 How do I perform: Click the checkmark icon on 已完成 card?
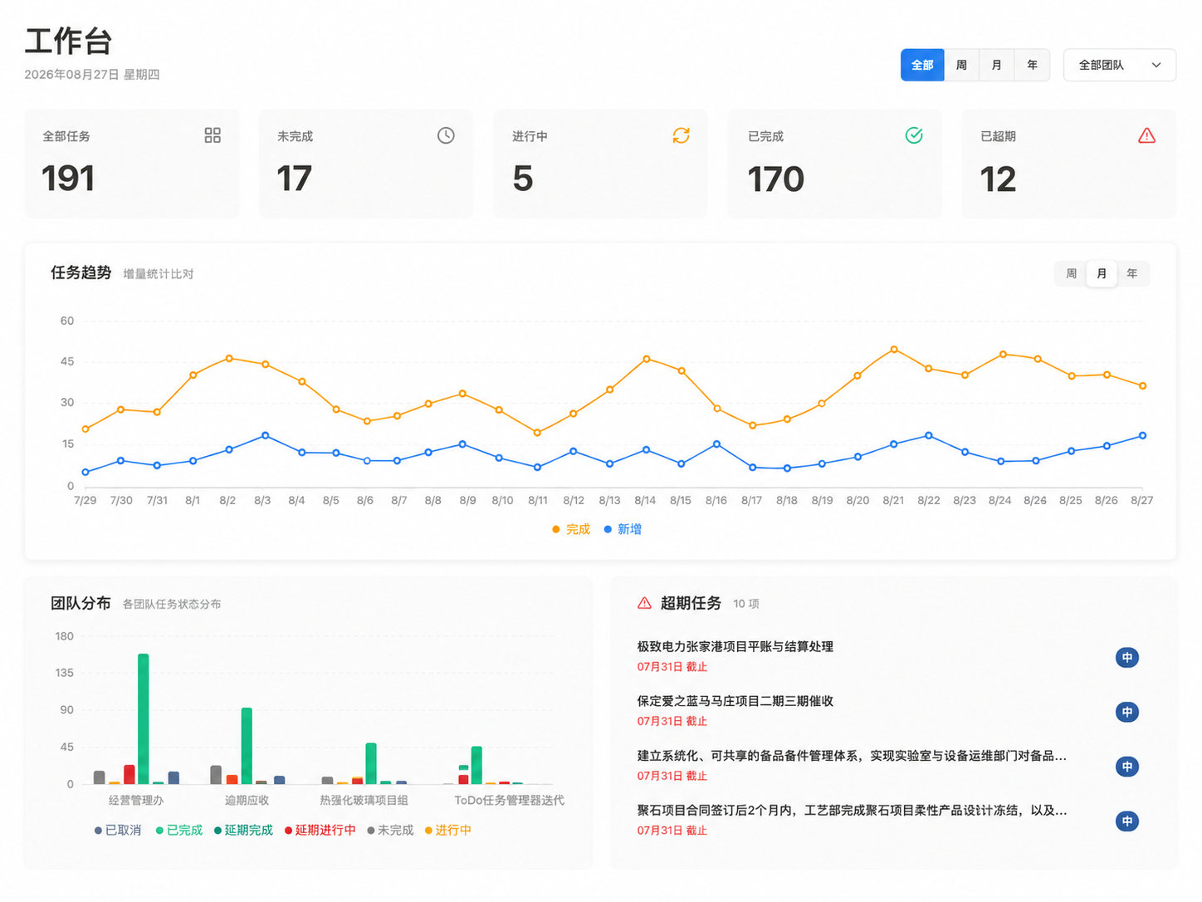tap(914, 135)
